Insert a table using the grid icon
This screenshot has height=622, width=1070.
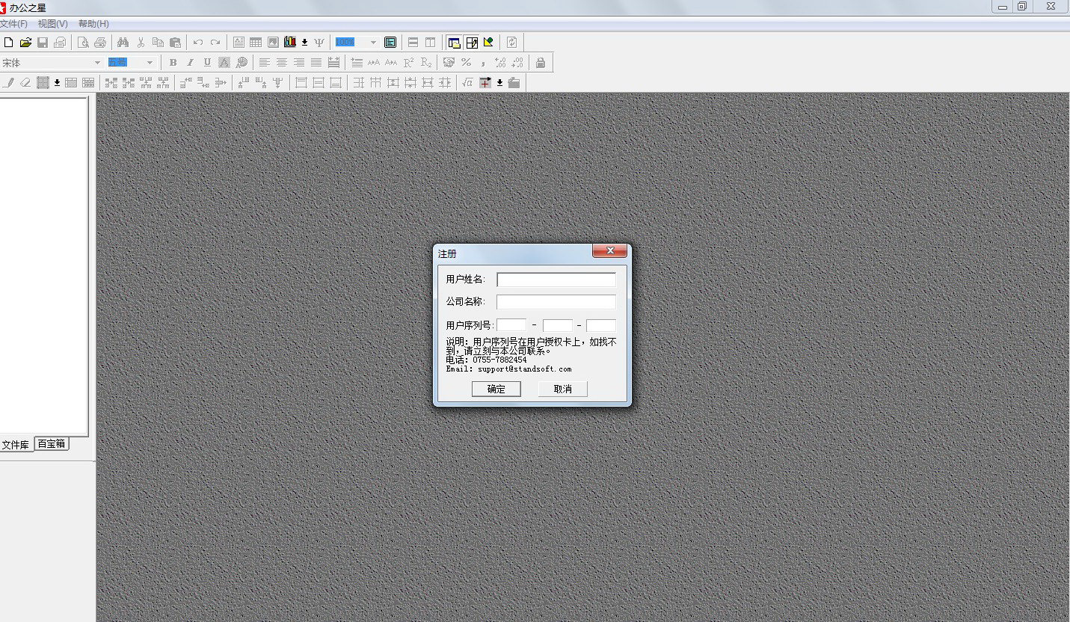tap(256, 42)
